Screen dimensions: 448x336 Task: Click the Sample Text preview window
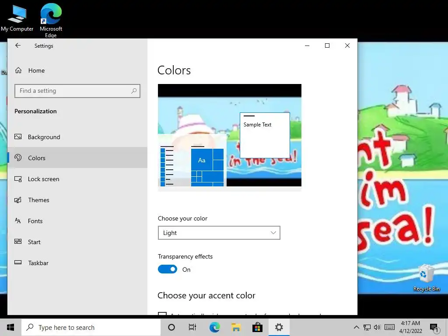265,135
